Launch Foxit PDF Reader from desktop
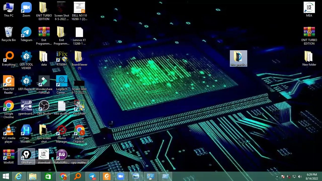 (x=9, y=85)
